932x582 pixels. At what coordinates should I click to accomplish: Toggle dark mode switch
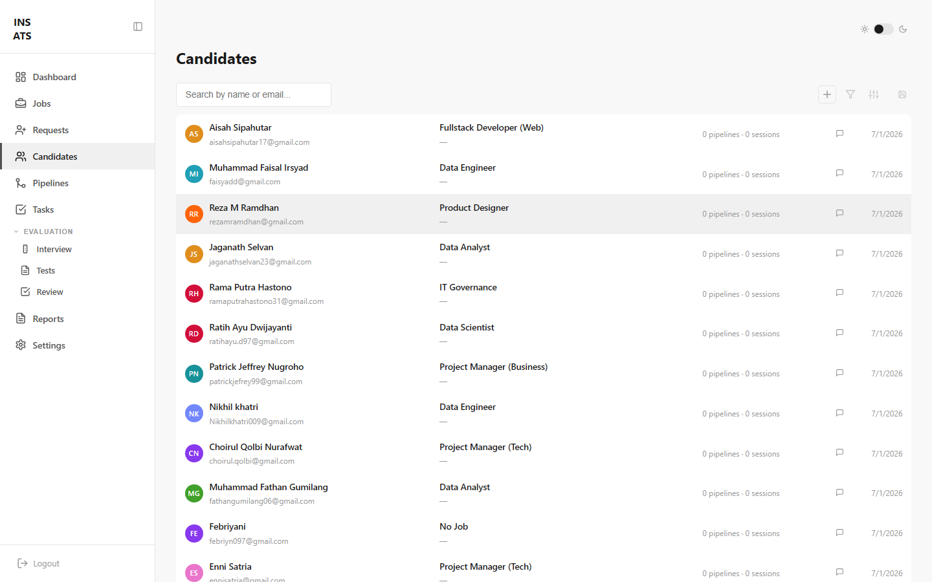(x=883, y=29)
